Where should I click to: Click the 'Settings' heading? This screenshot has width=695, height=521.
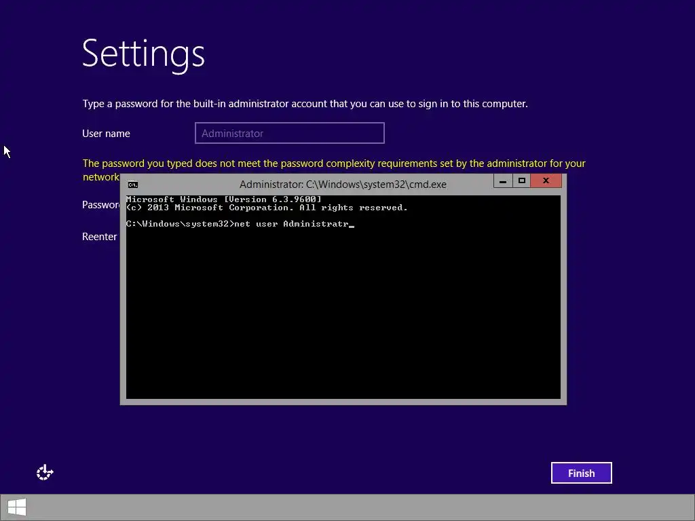pyautogui.click(x=143, y=54)
